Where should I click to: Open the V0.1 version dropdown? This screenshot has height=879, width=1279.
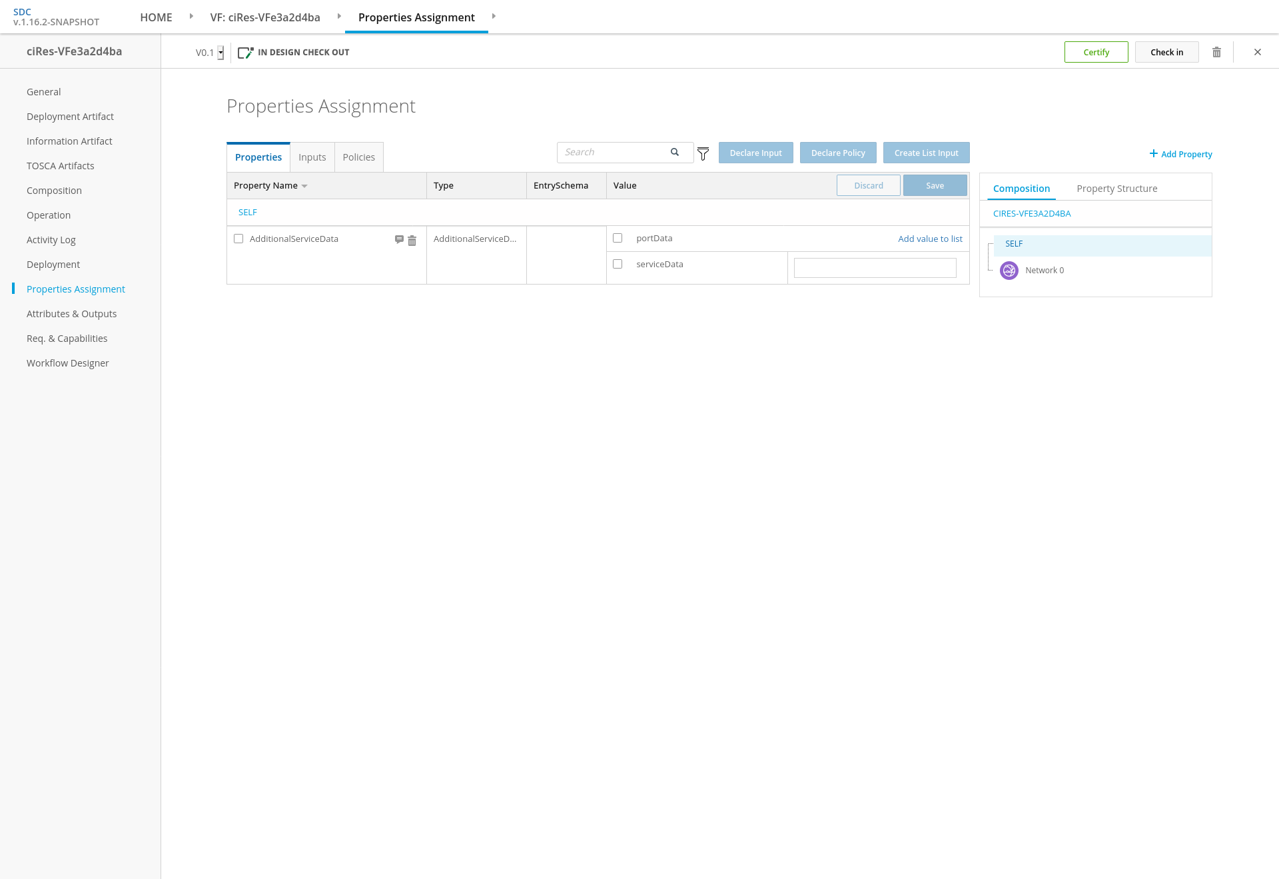220,53
